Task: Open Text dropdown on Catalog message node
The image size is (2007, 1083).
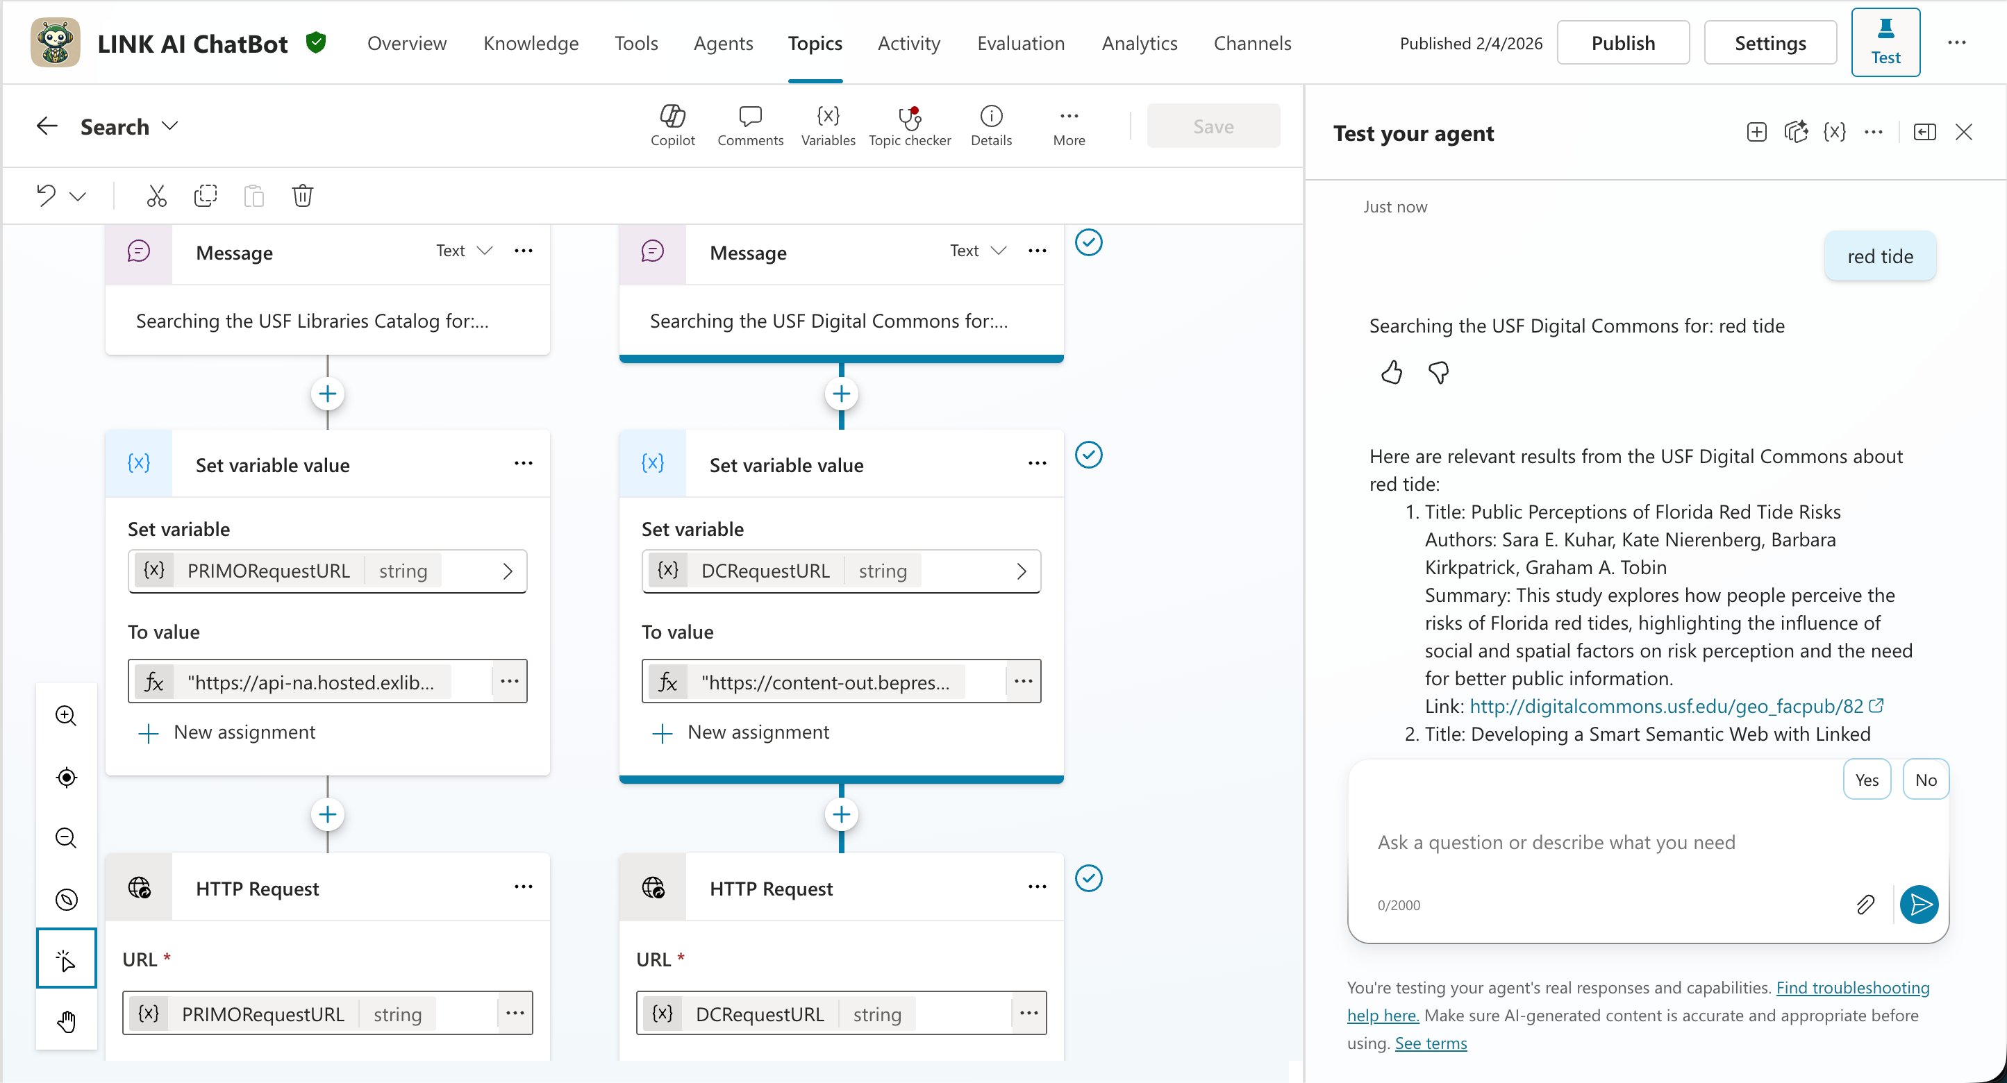Action: (x=464, y=251)
